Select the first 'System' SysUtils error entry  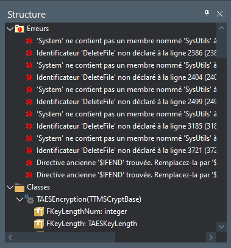pyautogui.click(x=126, y=41)
